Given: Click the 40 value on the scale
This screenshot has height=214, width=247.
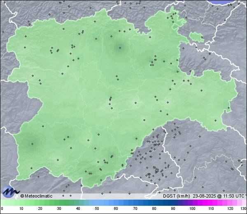Looking at the screenshot, I should [78, 209].
